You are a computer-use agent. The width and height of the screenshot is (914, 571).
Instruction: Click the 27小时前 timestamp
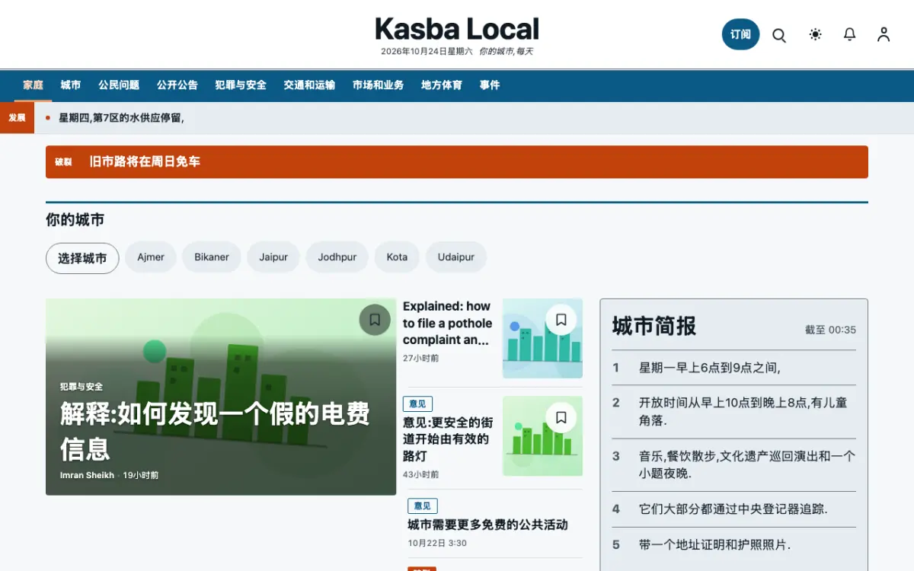[x=420, y=358]
